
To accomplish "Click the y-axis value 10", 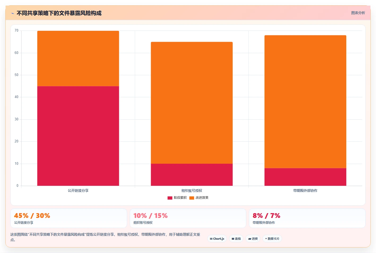I will coord(16,164).
